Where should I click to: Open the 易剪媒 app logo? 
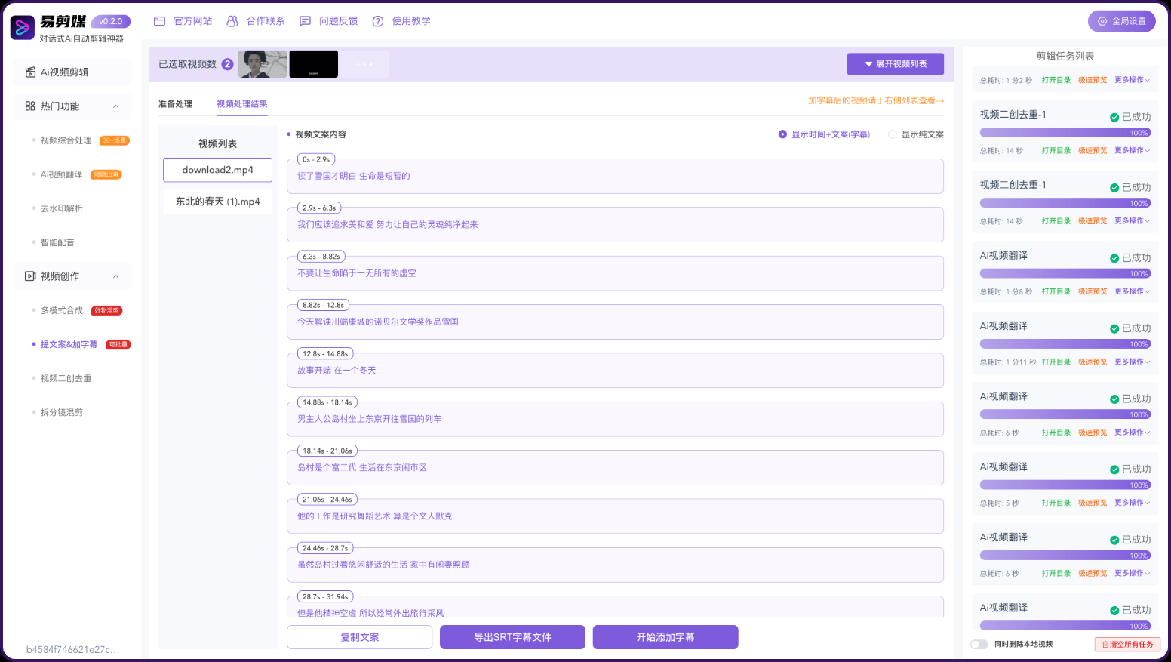(x=22, y=27)
